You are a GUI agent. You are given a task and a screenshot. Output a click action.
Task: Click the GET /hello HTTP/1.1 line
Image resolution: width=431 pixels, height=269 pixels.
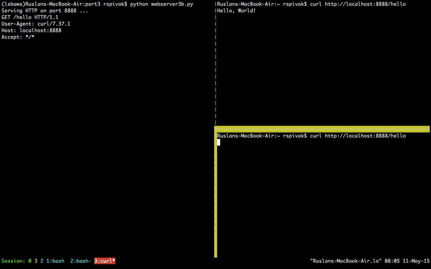30,17
